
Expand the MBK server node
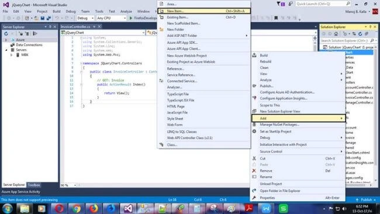[11, 55]
